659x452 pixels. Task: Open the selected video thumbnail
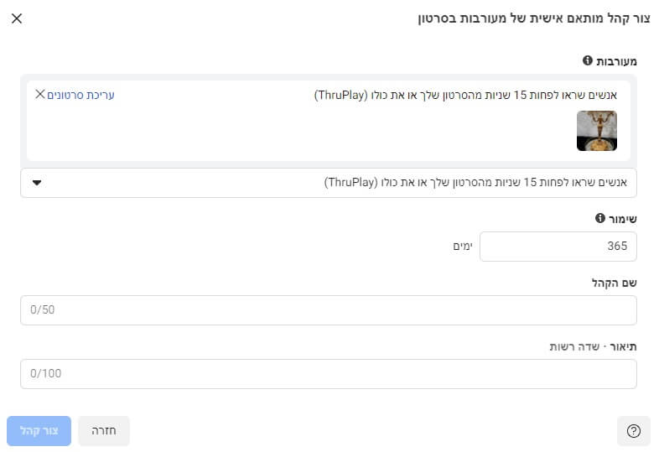[x=597, y=131]
